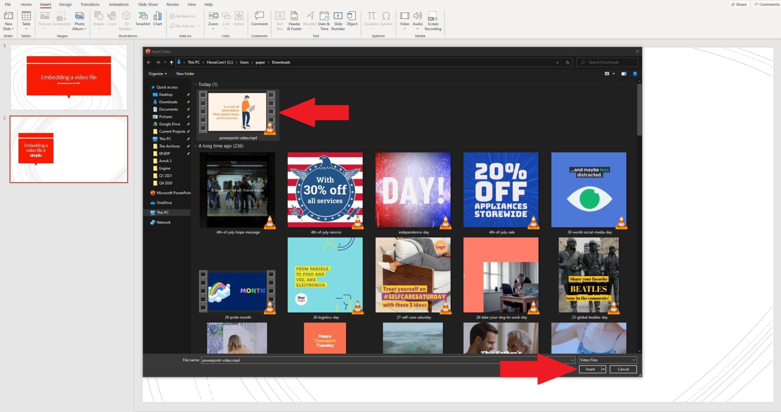Click Insert to embed the video
781x412 pixels.
coord(589,369)
